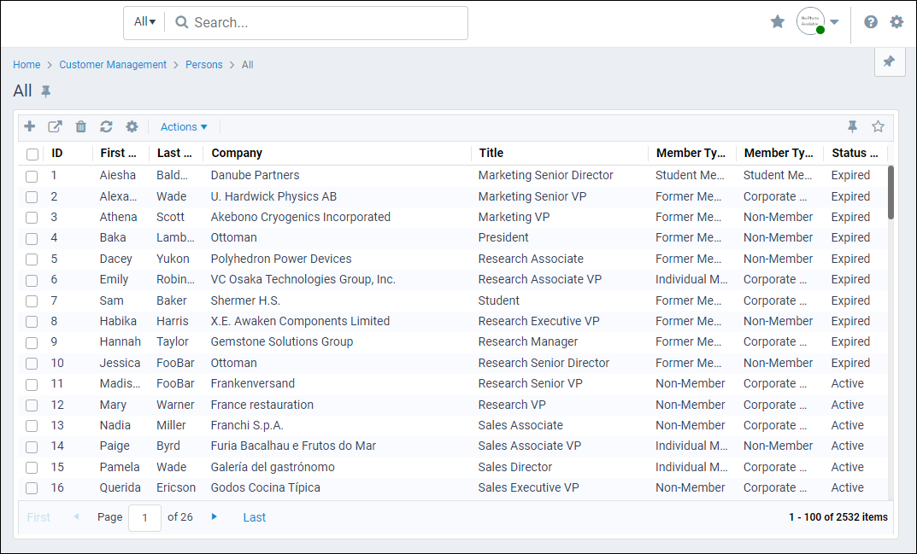Screen dimensions: 917x554
Task: Open Customer Management breadcrumb link
Action: (x=113, y=65)
